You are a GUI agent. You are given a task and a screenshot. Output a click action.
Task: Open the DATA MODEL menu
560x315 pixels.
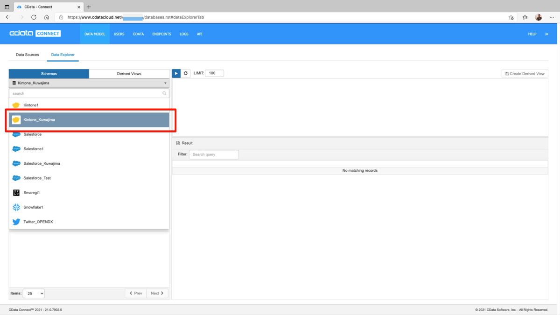tap(95, 34)
